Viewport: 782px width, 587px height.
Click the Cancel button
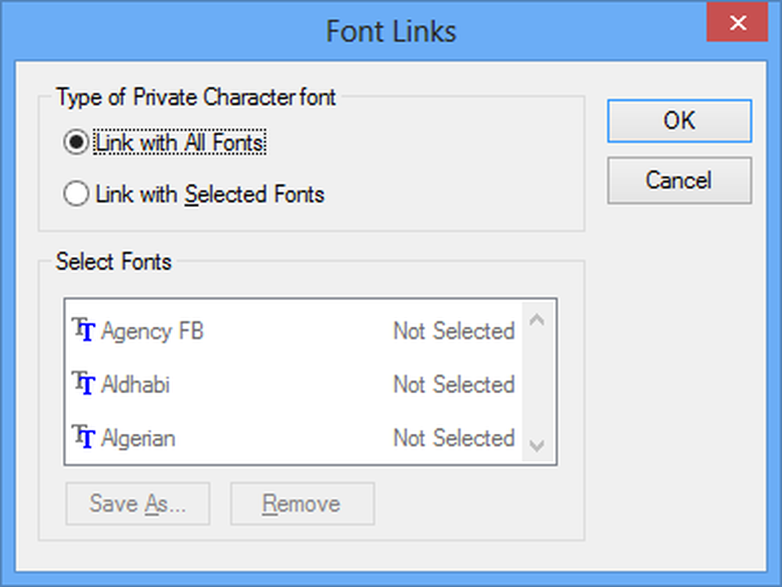680,181
